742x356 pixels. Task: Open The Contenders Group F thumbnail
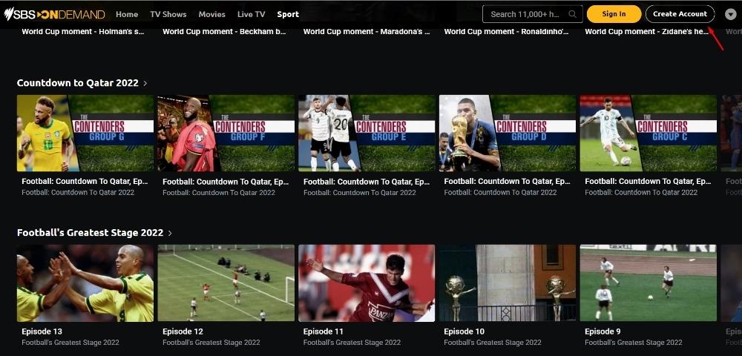point(226,133)
